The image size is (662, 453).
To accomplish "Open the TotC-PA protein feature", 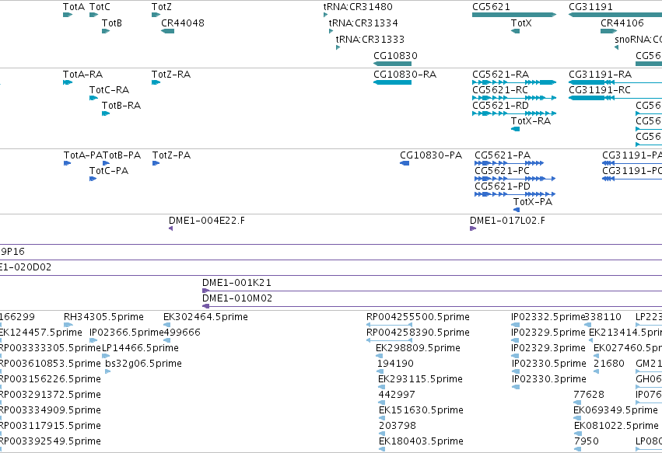I will pyautogui.click(x=93, y=179).
